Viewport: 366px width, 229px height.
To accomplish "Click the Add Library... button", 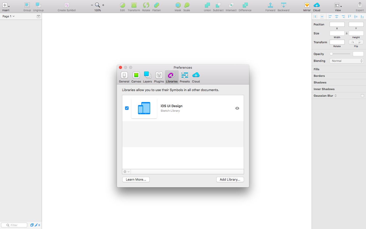I will coord(230,180).
